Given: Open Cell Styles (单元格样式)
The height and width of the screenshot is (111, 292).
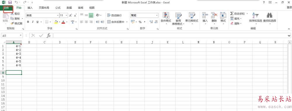Looking at the screenshot, I should point(192,19).
